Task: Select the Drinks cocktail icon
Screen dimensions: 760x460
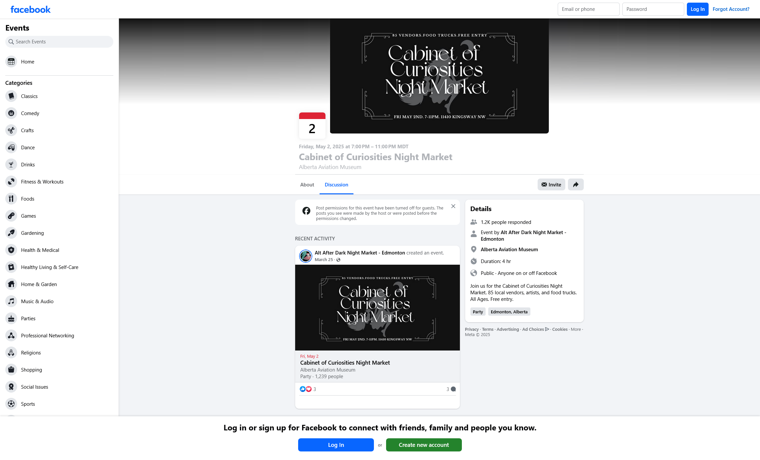Action: tap(11, 164)
